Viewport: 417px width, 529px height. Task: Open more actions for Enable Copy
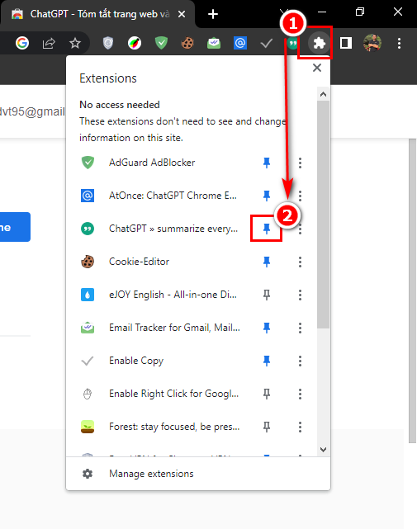pyautogui.click(x=300, y=361)
